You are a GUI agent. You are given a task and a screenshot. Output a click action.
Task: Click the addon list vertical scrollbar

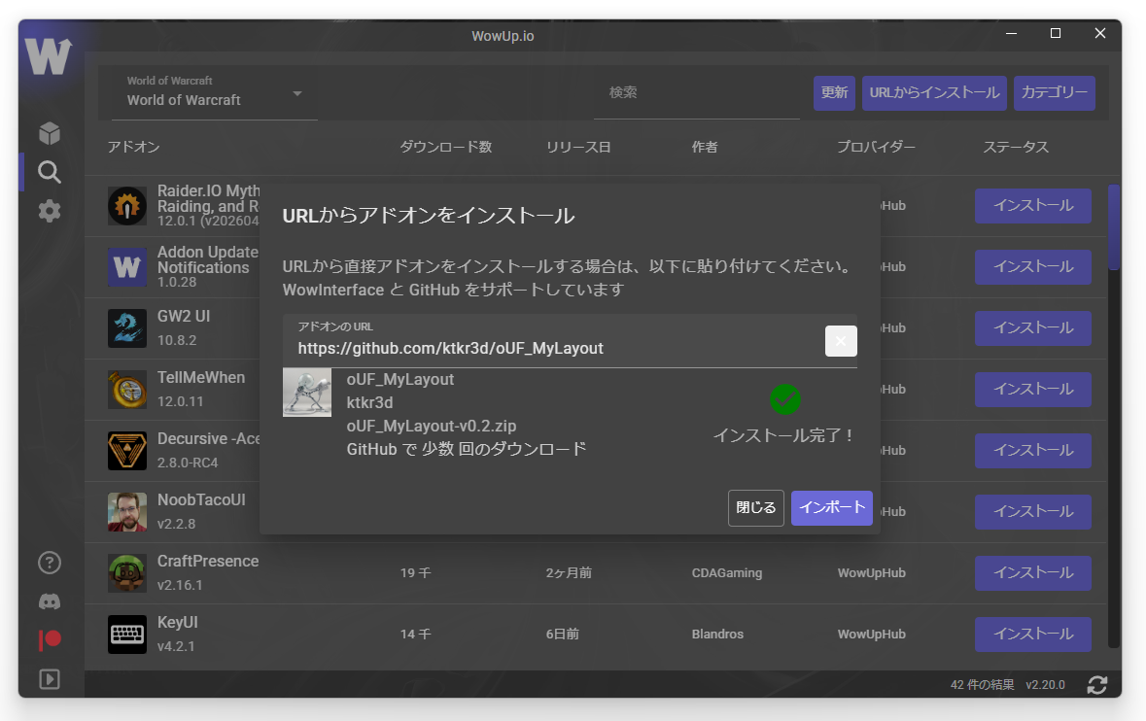(x=1114, y=228)
